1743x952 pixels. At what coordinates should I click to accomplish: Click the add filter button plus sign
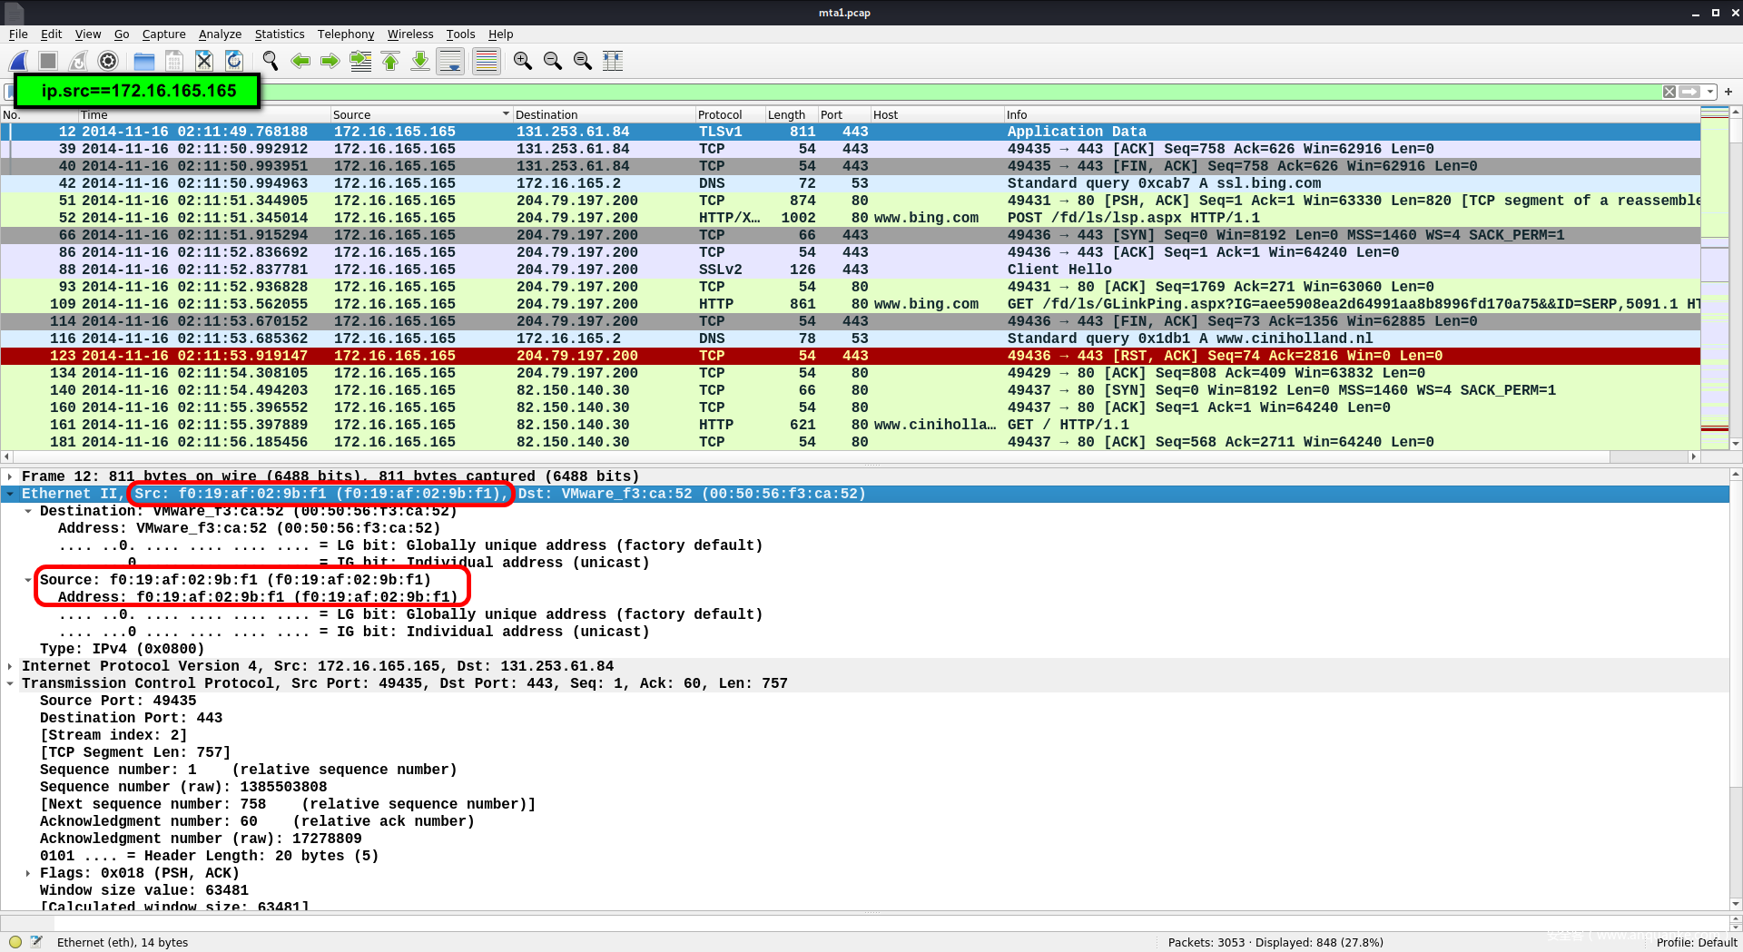(x=1728, y=92)
